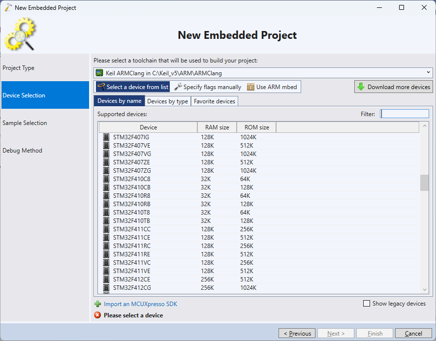
Task: Cancel the New Embedded Project wizard
Action: point(413,333)
